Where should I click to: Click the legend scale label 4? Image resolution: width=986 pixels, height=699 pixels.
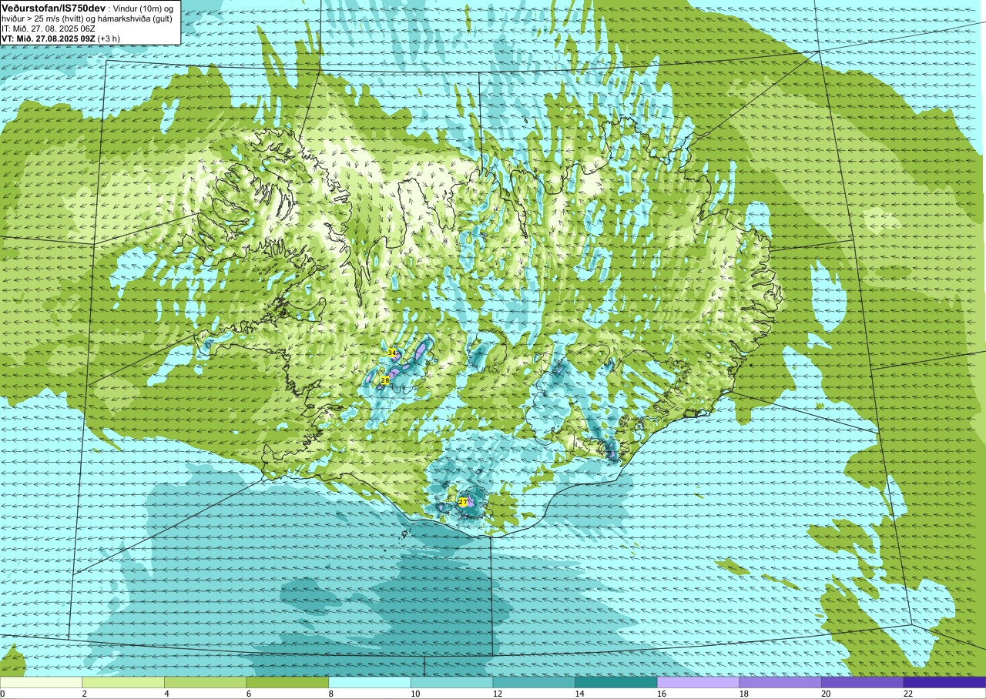(166, 694)
